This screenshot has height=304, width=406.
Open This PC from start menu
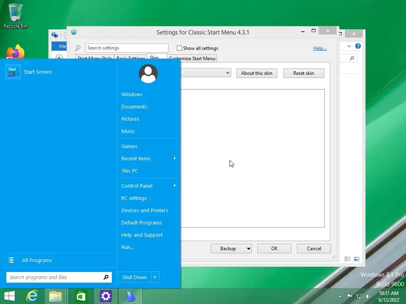[130, 171]
